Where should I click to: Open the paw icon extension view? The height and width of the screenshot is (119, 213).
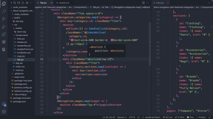coord(4,42)
